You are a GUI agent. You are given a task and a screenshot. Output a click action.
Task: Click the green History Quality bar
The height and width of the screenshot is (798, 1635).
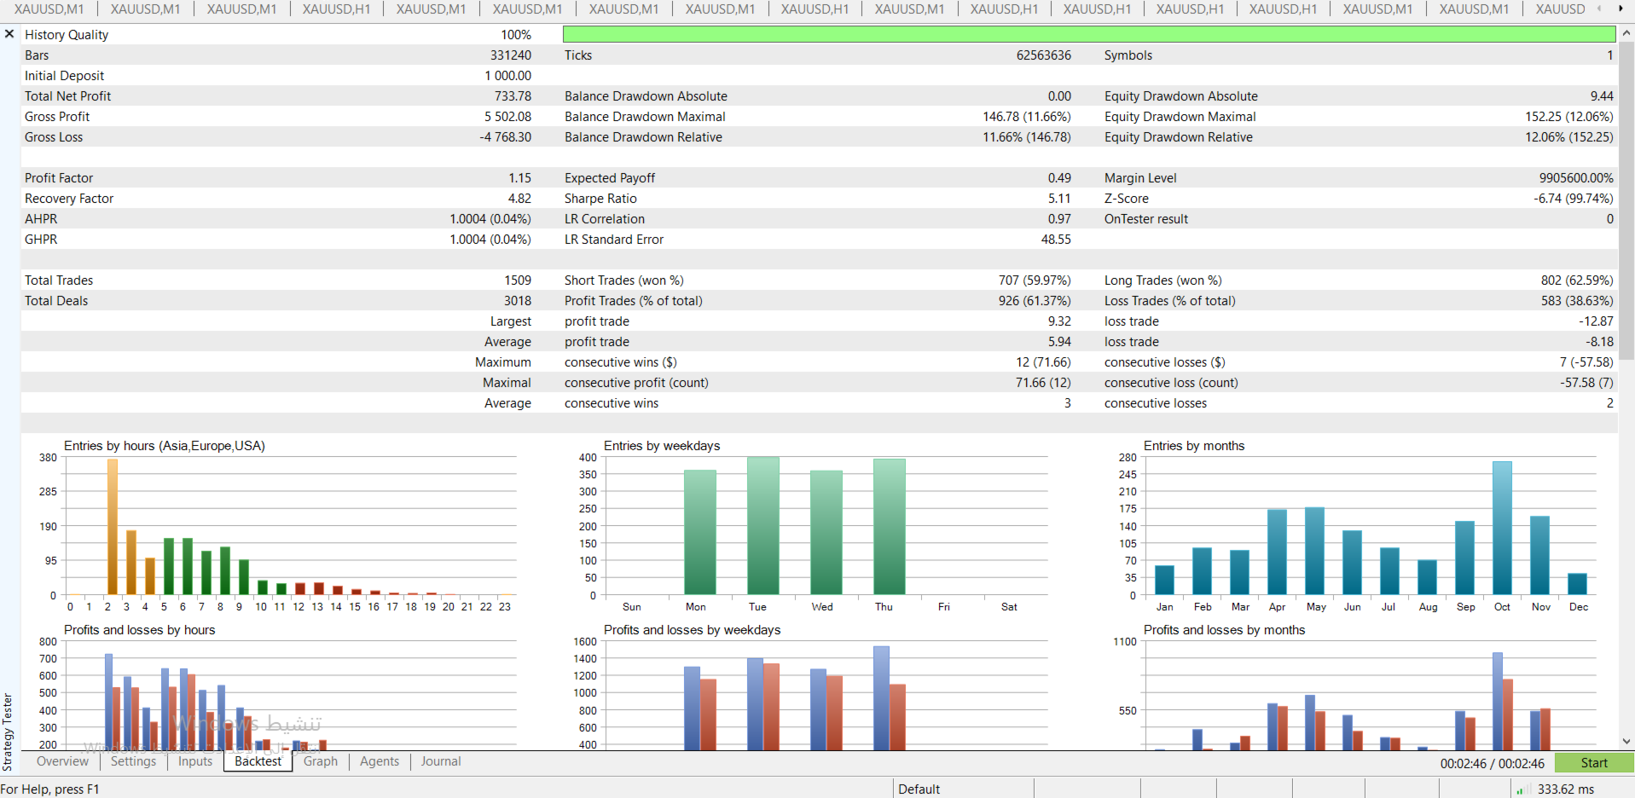point(1088,34)
